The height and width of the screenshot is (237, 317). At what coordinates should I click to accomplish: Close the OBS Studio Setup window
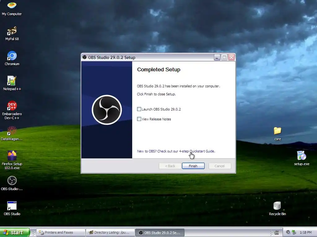pyautogui.click(x=232, y=57)
